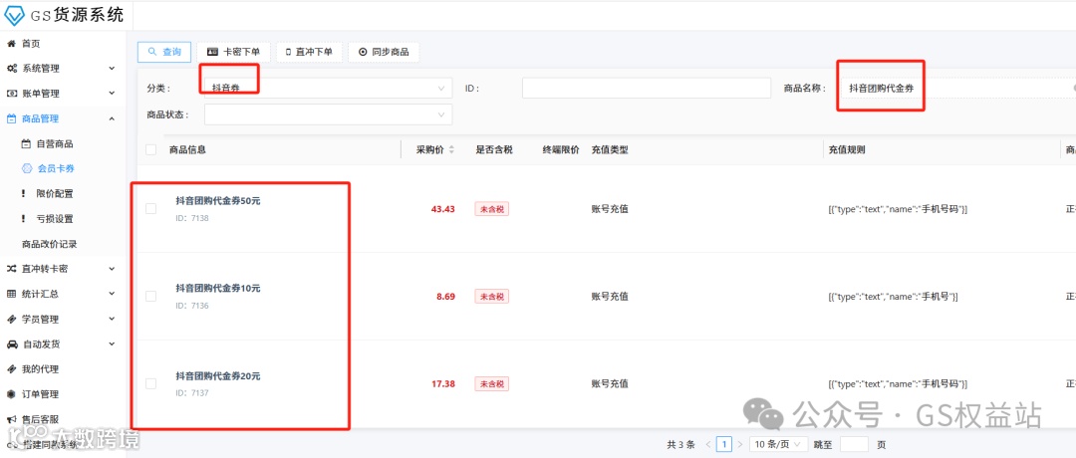The image size is (1076, 458).
Task: Click the table icon beside 统计汇总
Action: 12,294
